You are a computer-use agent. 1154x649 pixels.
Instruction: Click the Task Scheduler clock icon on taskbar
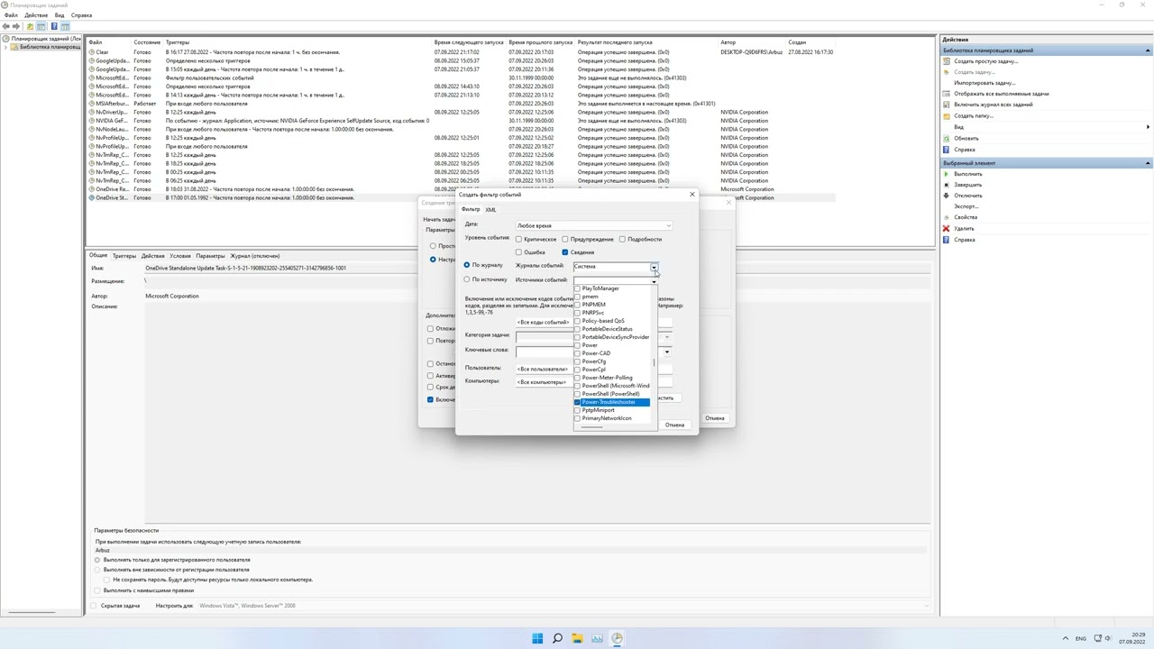point(617,638)
